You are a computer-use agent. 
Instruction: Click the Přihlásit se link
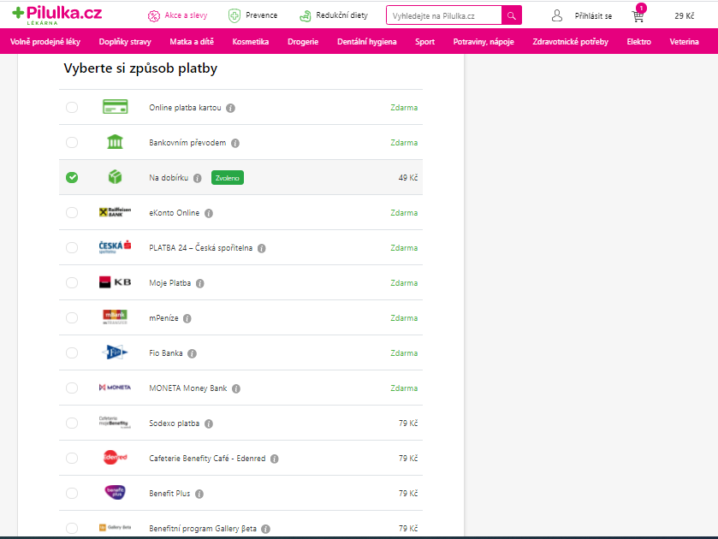(593, 16)
